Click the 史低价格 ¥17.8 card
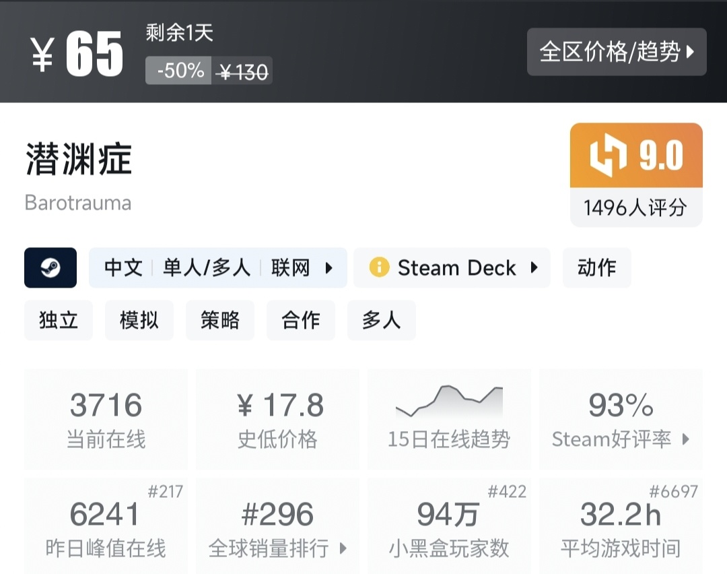The height and width of the screenshot is (574, 727). pyautogui.click(x=277, y=418)
